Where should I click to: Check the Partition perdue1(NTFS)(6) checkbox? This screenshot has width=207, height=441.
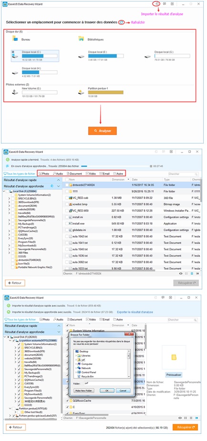[x=13, y=408]
